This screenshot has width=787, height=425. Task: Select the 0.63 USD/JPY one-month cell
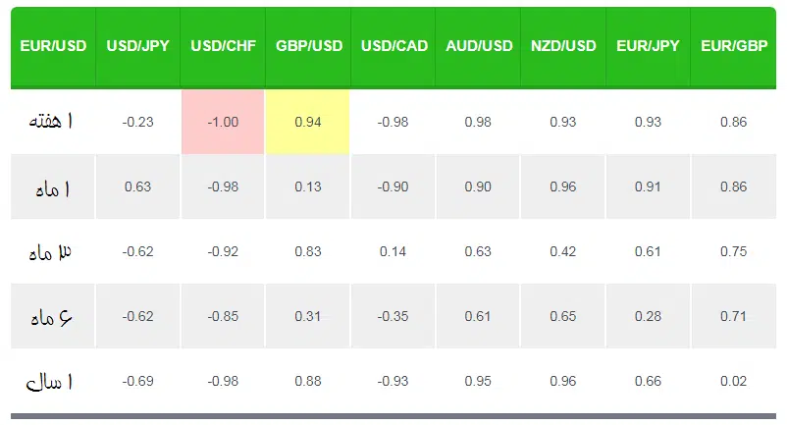point(137,186)
